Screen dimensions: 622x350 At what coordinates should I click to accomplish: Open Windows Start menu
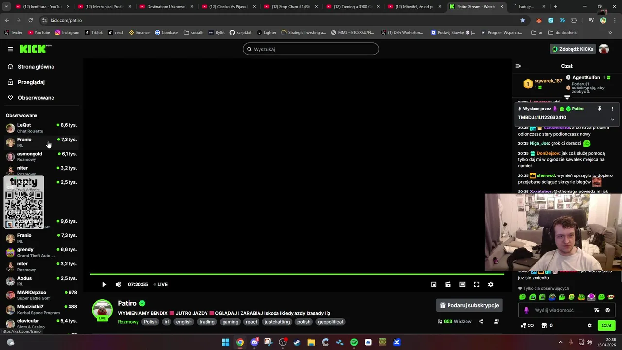(x=225, y=342)
